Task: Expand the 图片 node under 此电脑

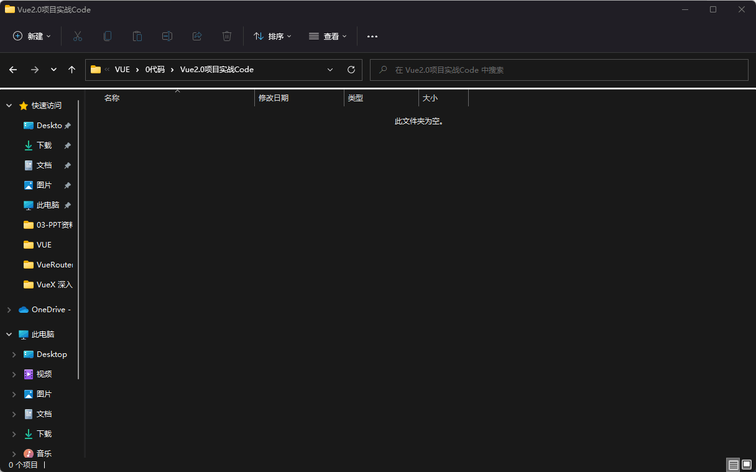Action: point(14,394)
